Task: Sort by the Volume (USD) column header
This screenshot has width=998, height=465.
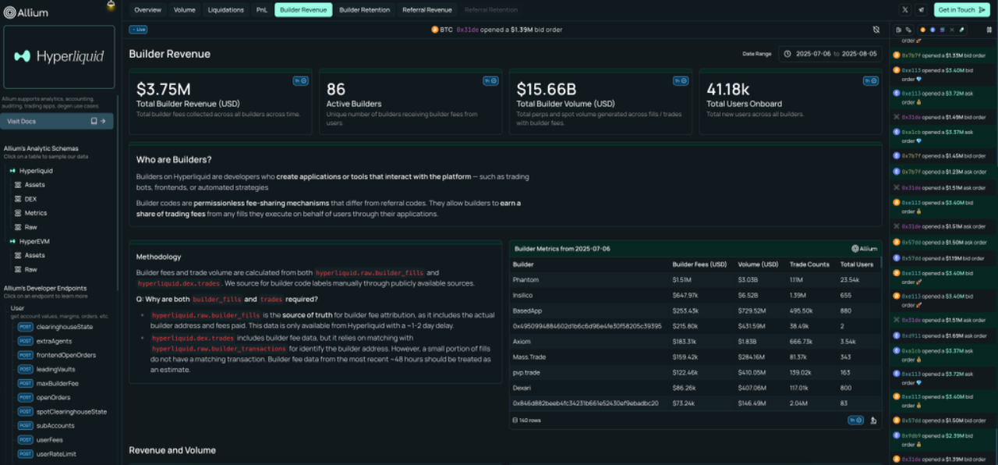Action: click(x=756, y=264)
